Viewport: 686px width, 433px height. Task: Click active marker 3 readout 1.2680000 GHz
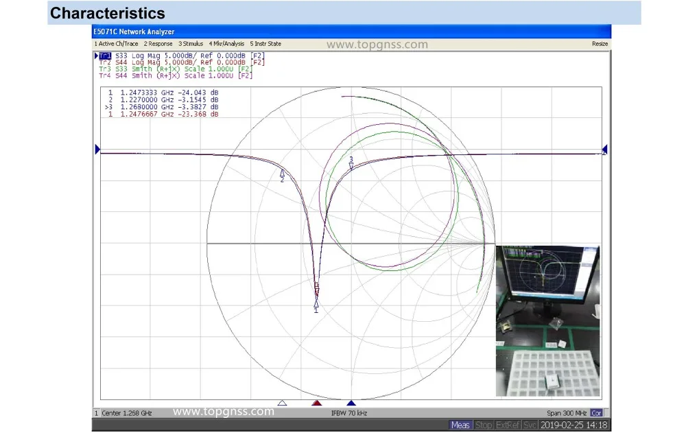point(161,107)
